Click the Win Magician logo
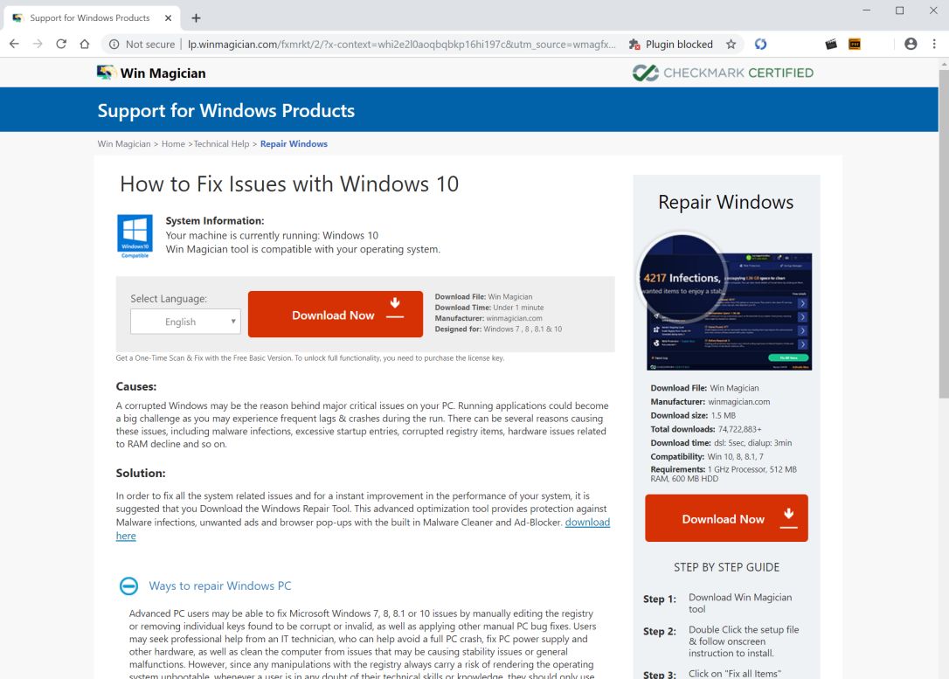Viewport: 949px width, 679px height. coord(151,73)
